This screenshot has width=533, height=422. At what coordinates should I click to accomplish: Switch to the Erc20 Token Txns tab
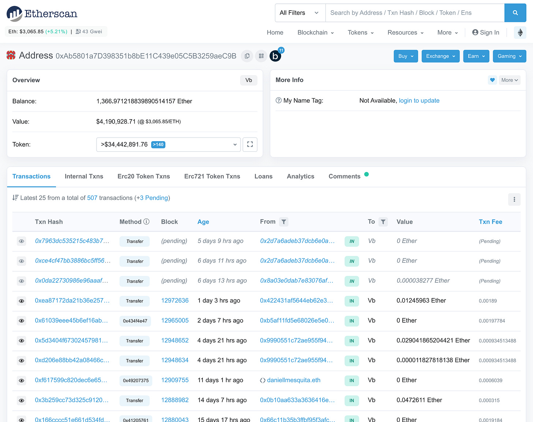(143, 176)
